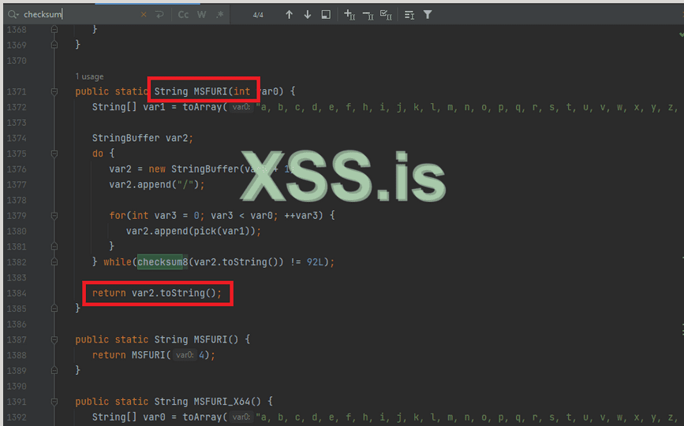The image size is (684, 426).
Task: Click var0: inlay hint on line 1388
Action: [185, 355]
